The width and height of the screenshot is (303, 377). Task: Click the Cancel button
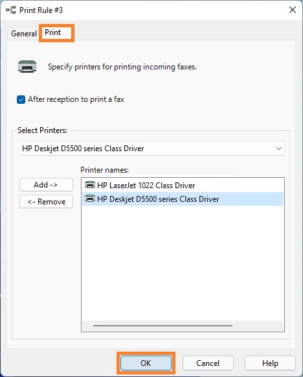tap(208, 363)
